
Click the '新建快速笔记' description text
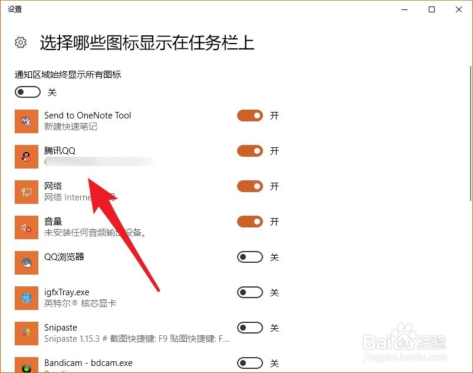71,127
